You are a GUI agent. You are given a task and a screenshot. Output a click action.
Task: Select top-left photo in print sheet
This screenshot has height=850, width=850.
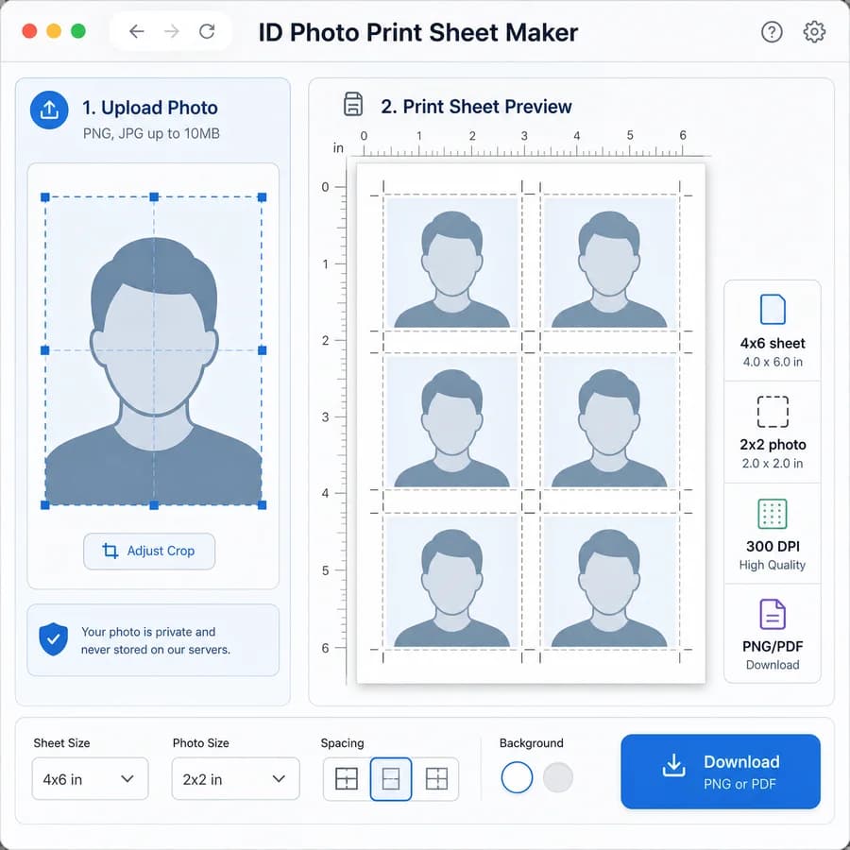click(452, 263)
